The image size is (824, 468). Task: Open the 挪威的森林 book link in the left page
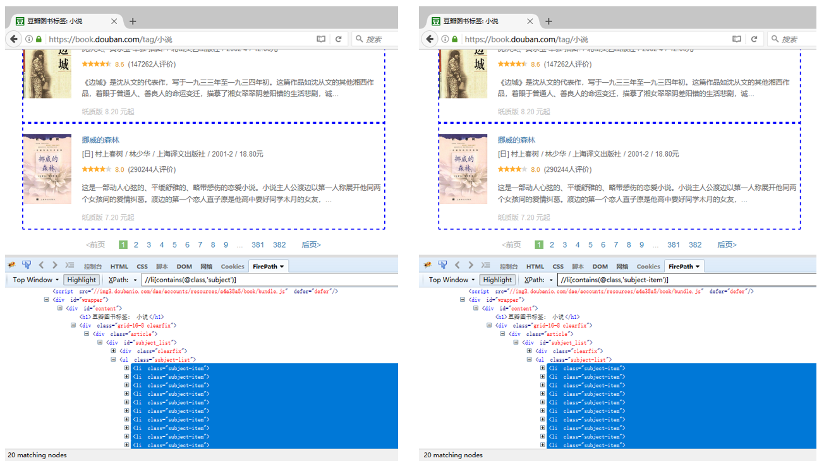tap(100, 140)
